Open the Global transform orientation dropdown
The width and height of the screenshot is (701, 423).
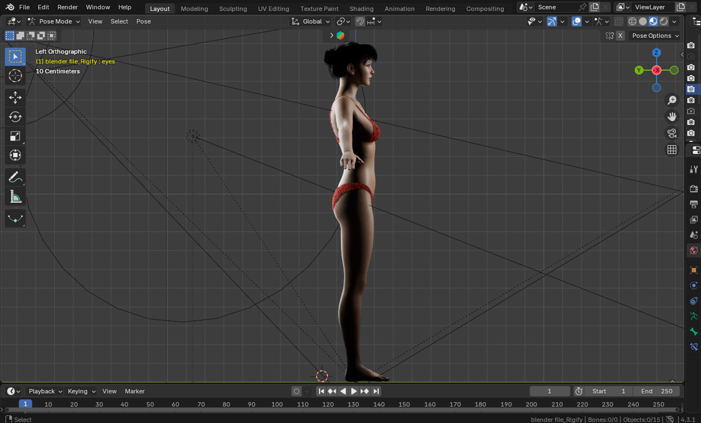click(311, 22)
